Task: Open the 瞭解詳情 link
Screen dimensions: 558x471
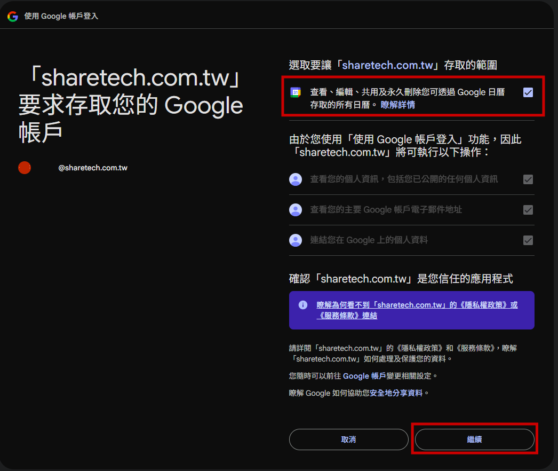Action: pyautogui.click(x=397, y=105)
